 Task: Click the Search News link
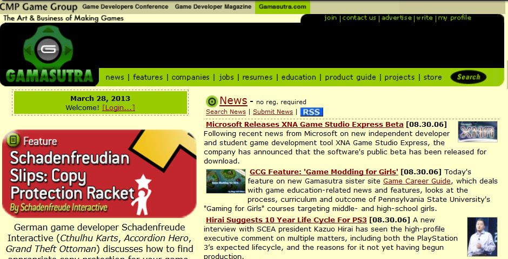click(226, 112)
